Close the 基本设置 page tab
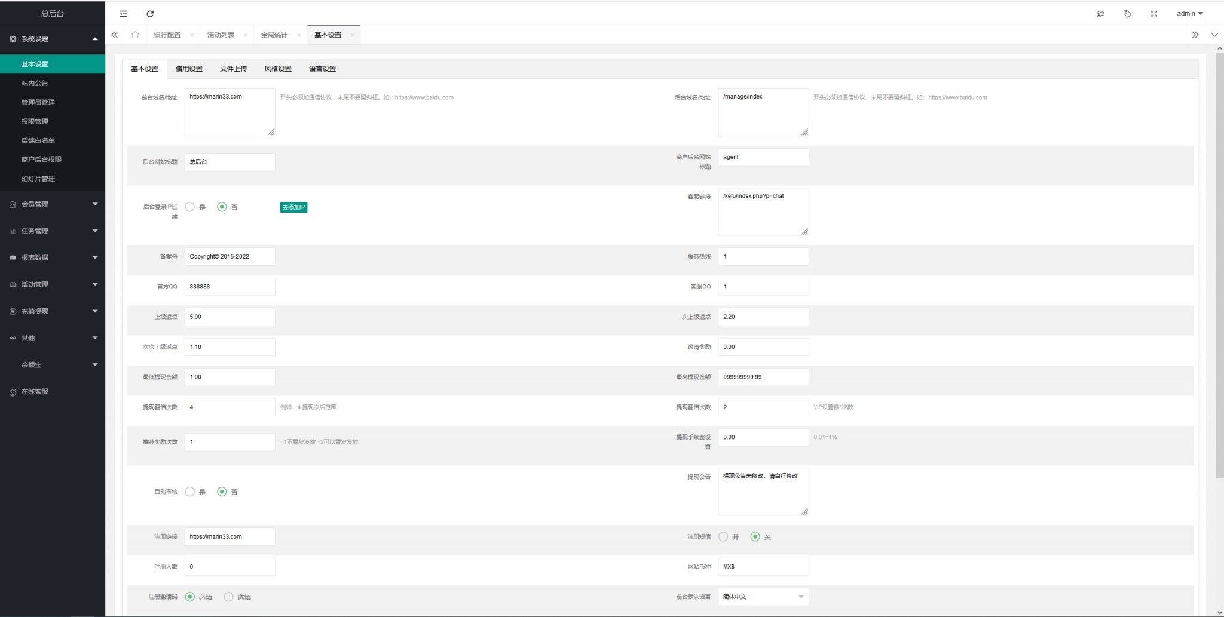 pos(353,35)
